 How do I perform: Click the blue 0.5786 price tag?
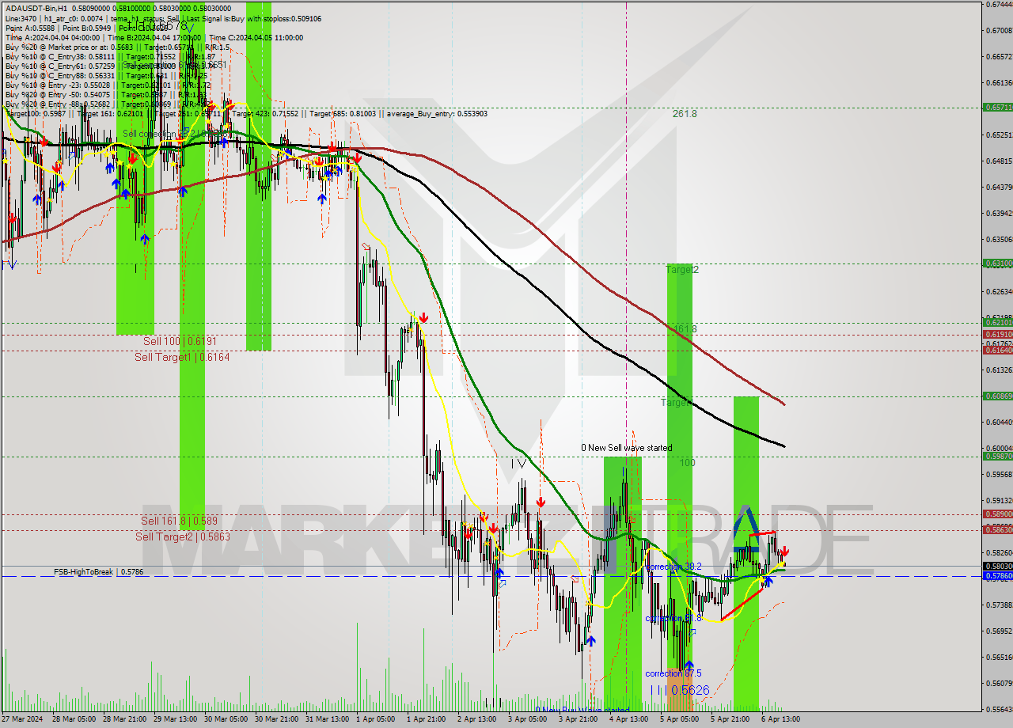pos(996,576)
